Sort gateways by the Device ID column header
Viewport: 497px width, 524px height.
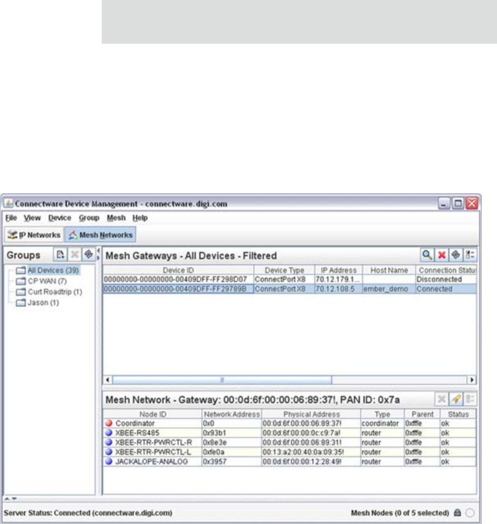coord(178,270)
